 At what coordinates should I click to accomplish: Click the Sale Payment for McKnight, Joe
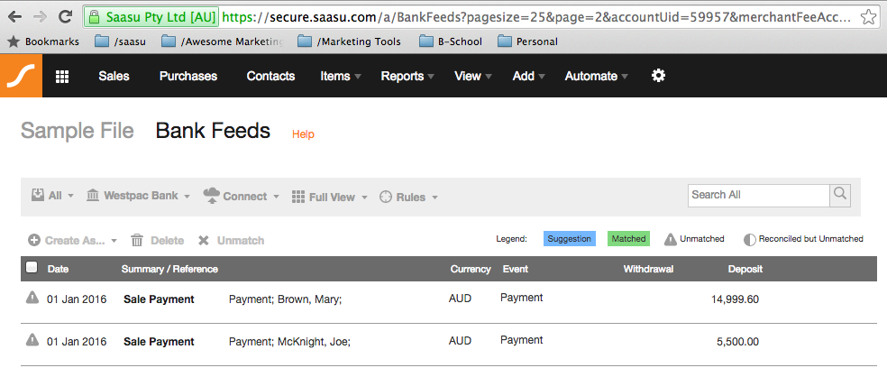tap(159, 342)
